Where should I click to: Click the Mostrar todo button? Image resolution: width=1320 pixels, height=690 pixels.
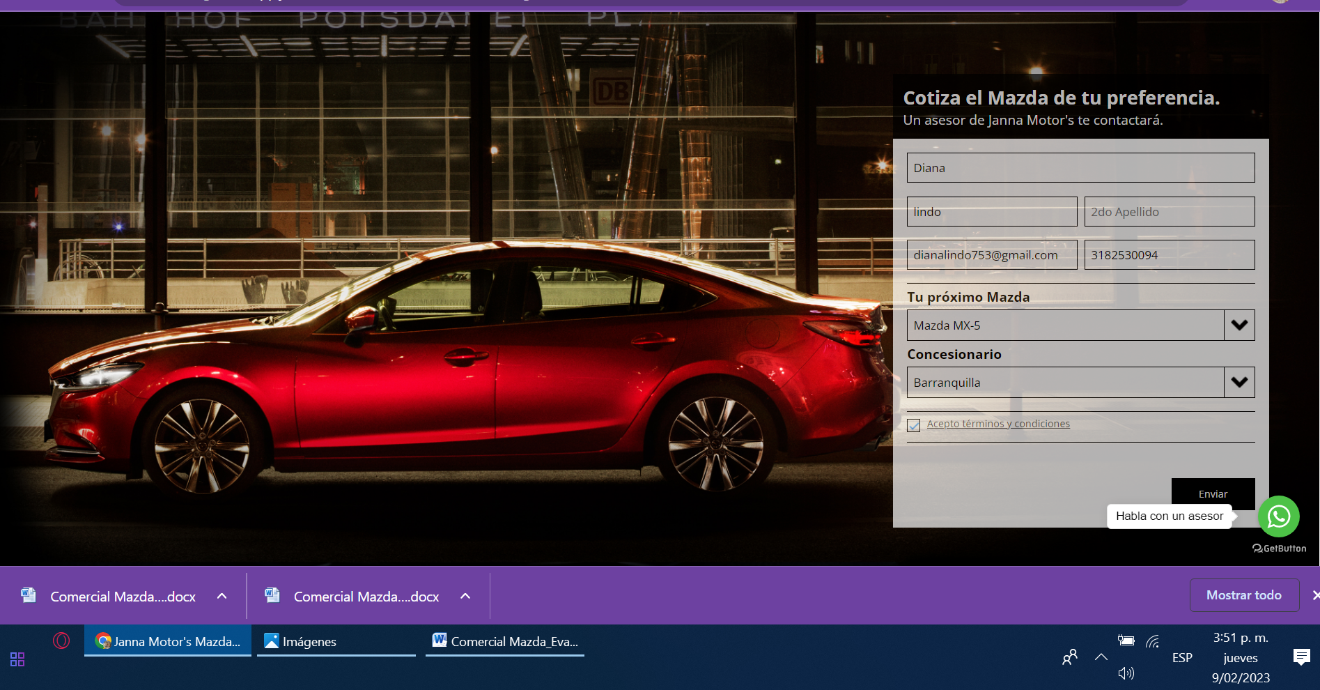click(x=1244, y=595)
